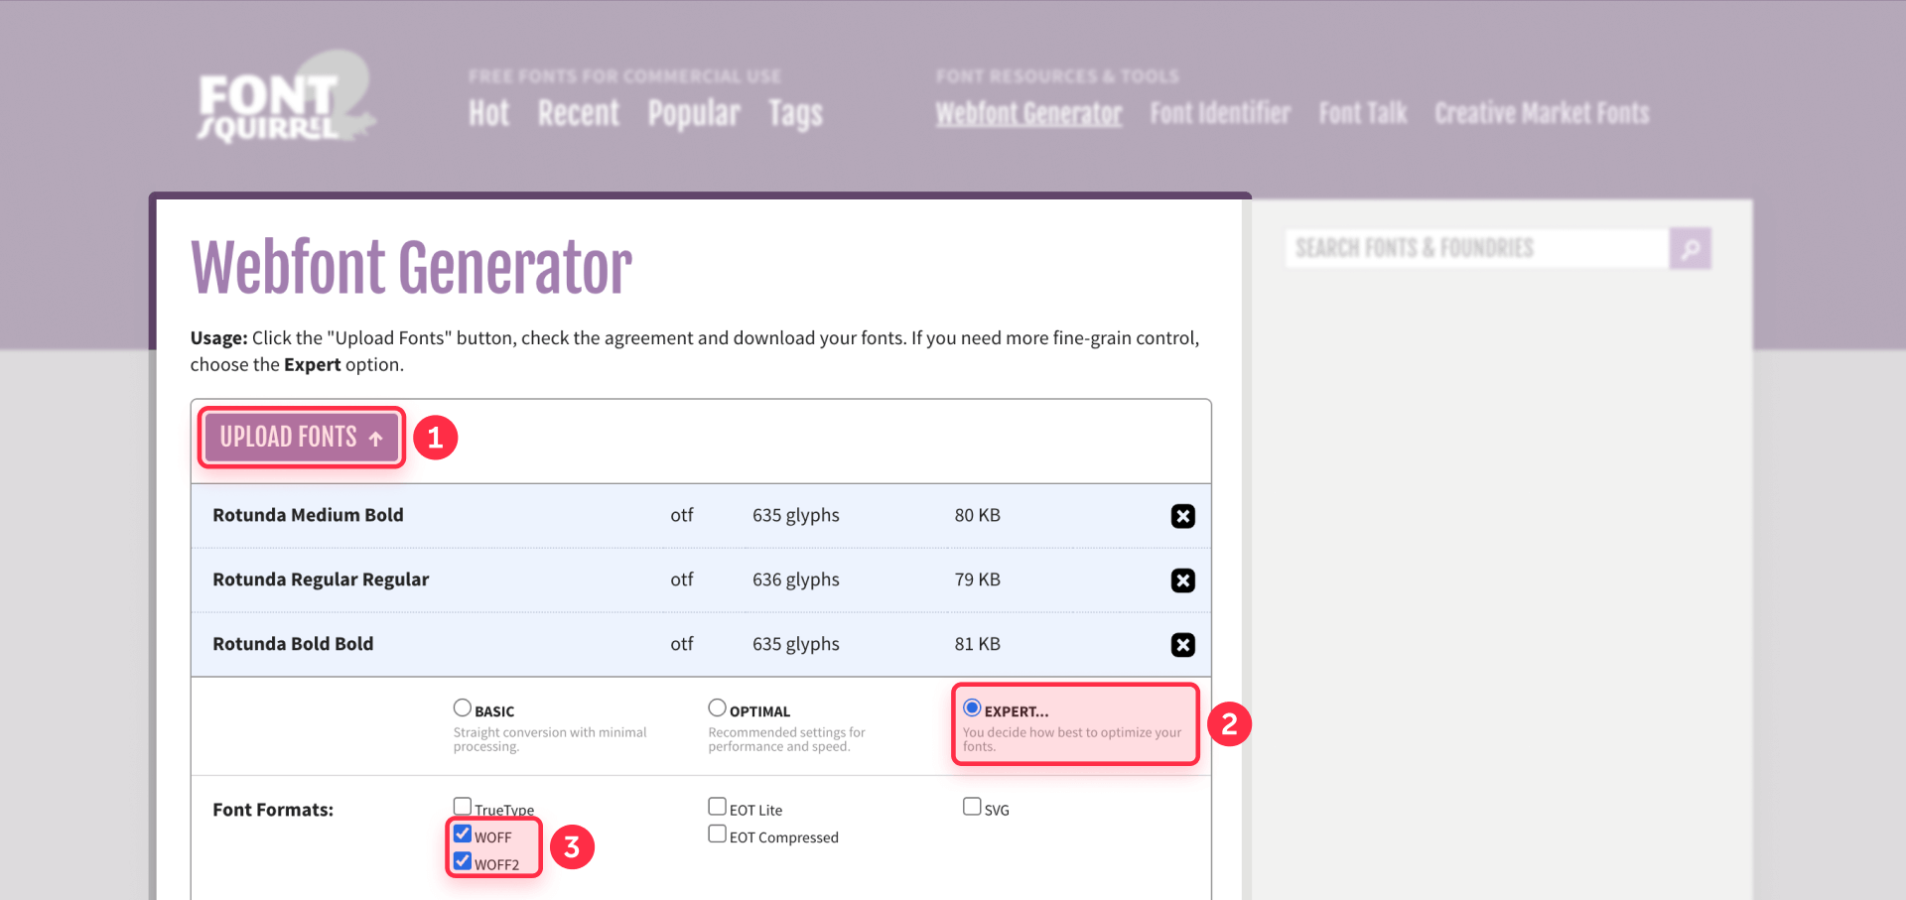Open the Font Talk page

pyautogui.click(x=1363, y=113)
